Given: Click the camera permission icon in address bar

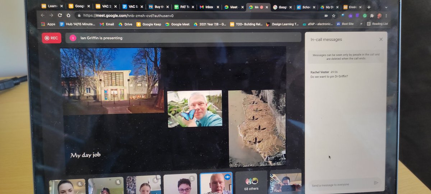Looking at the screenshot, I should [326, 16].
